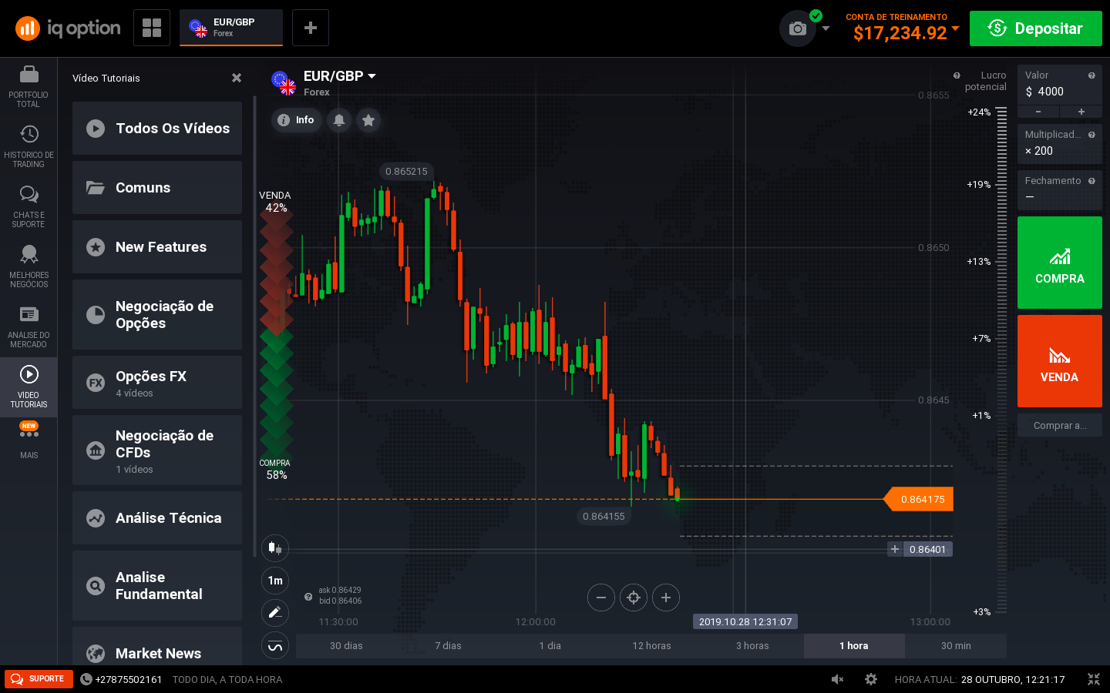
Task: Open the Info button for EUR/GBP
Action: (297, 120)
